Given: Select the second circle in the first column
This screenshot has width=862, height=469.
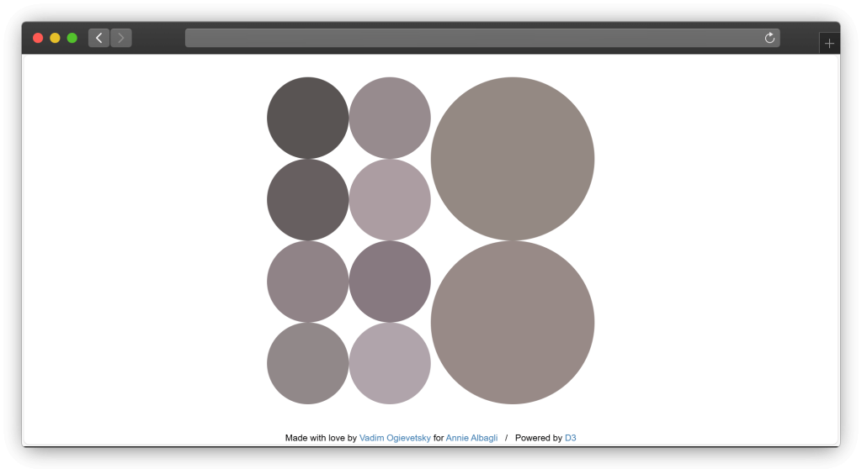Looking at the screenshot, I should click(x=308, y=199).
